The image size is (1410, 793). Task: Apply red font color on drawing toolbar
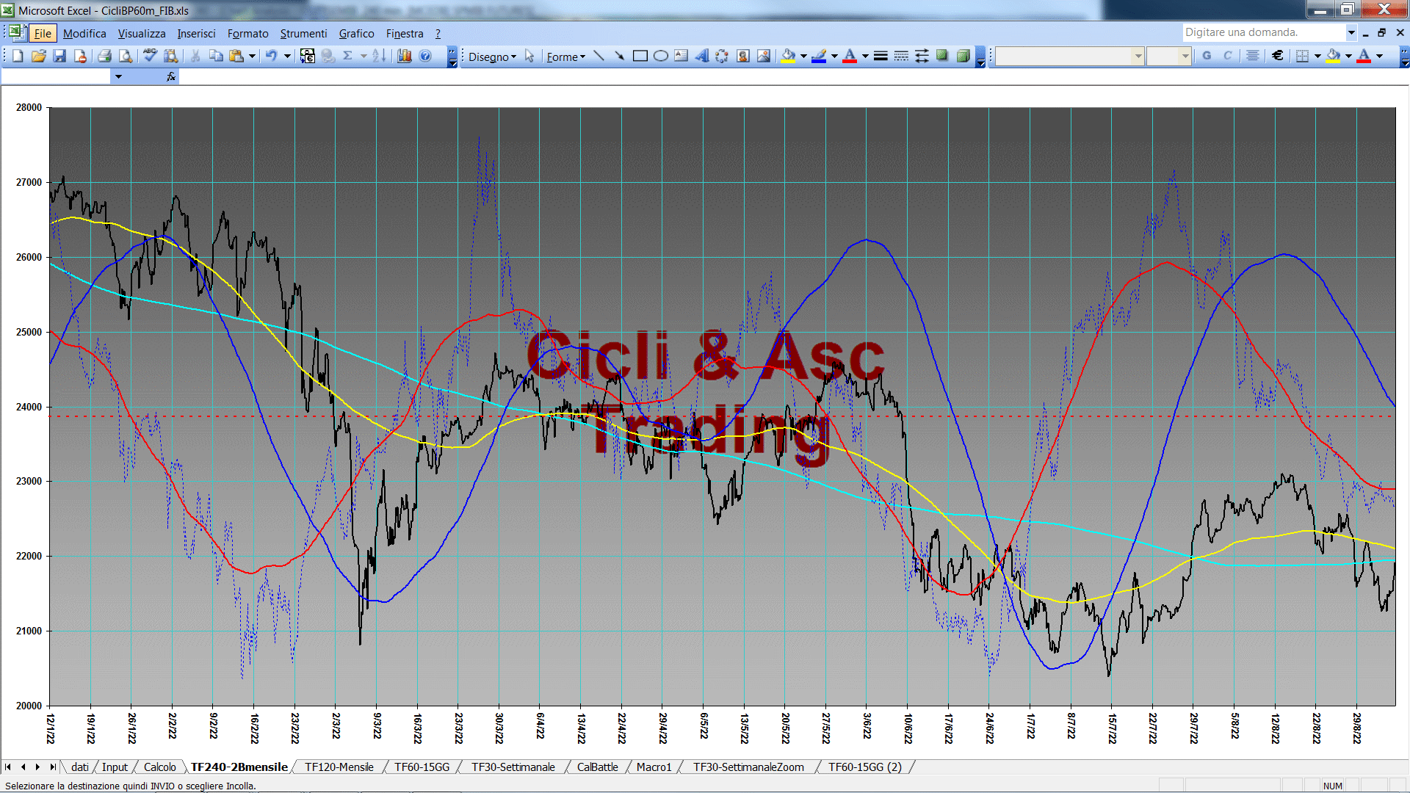[850, 56]
